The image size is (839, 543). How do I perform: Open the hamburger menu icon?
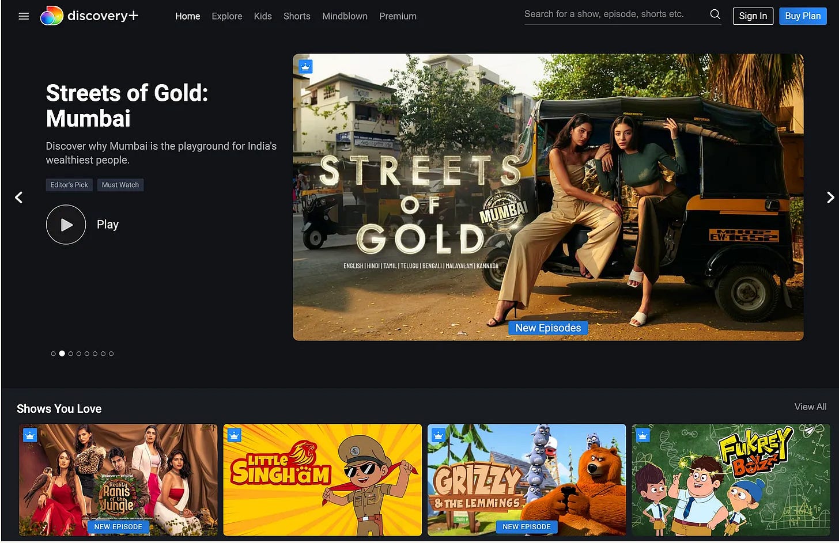pyautogui.click(x=24, y=16)
